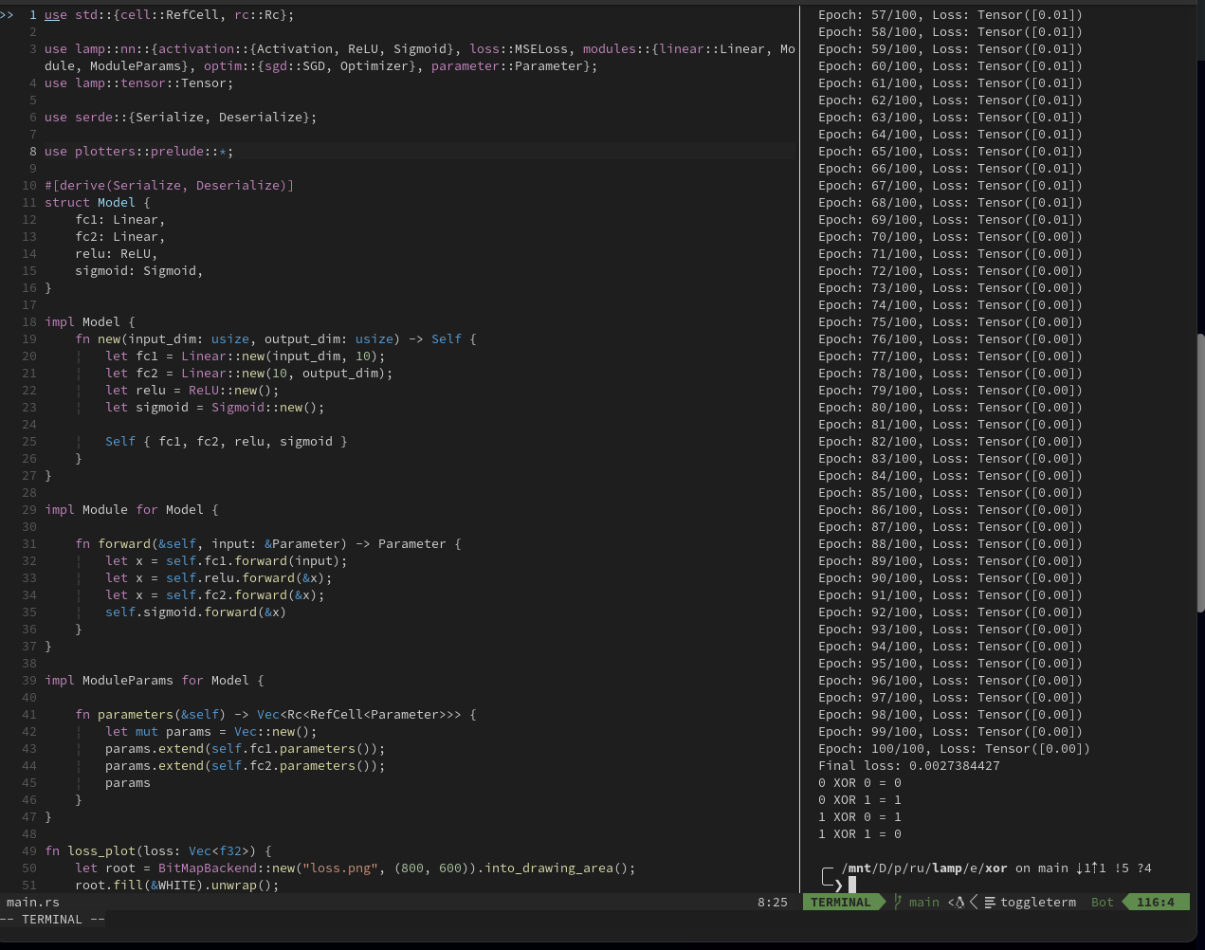Click the 'Epoch: 57/100' output line
Viewport: 1205px width, 950px height.
(x=951, y=15)
